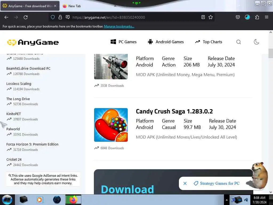Open the Pocket save icon

click(238, 17)
